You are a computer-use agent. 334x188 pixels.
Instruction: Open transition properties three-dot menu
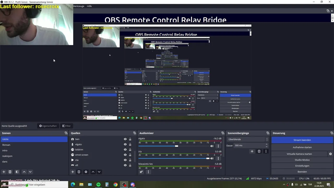pos(266,151)
